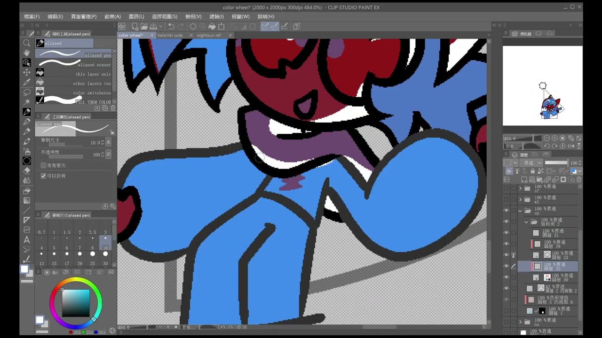The width and height of the screenshot is (602, 338).
Task: Show the sf folder layer
Action: point(507,189)
